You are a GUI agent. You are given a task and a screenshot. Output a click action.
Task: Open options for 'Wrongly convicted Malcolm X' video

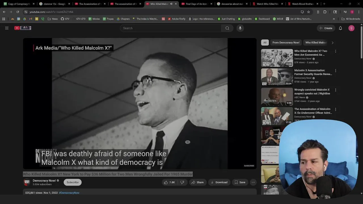[x=335, y=90]
